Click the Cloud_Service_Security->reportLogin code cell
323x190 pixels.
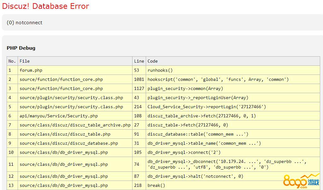pyautogui.click(x=207, y=107)
